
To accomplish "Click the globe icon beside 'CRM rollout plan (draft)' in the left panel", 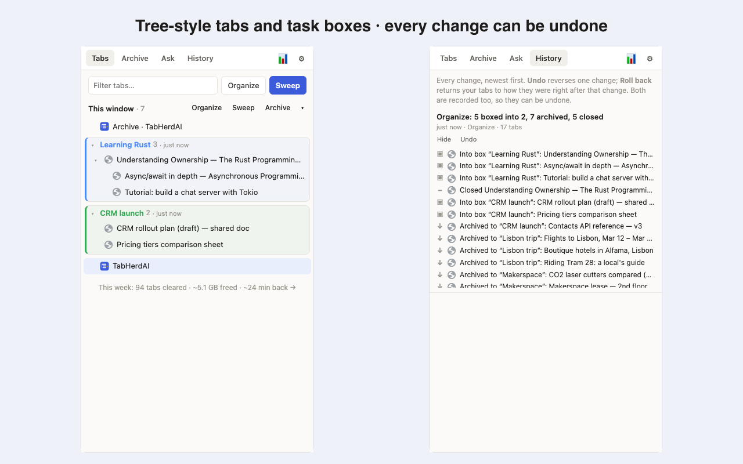I will (109, 229).
